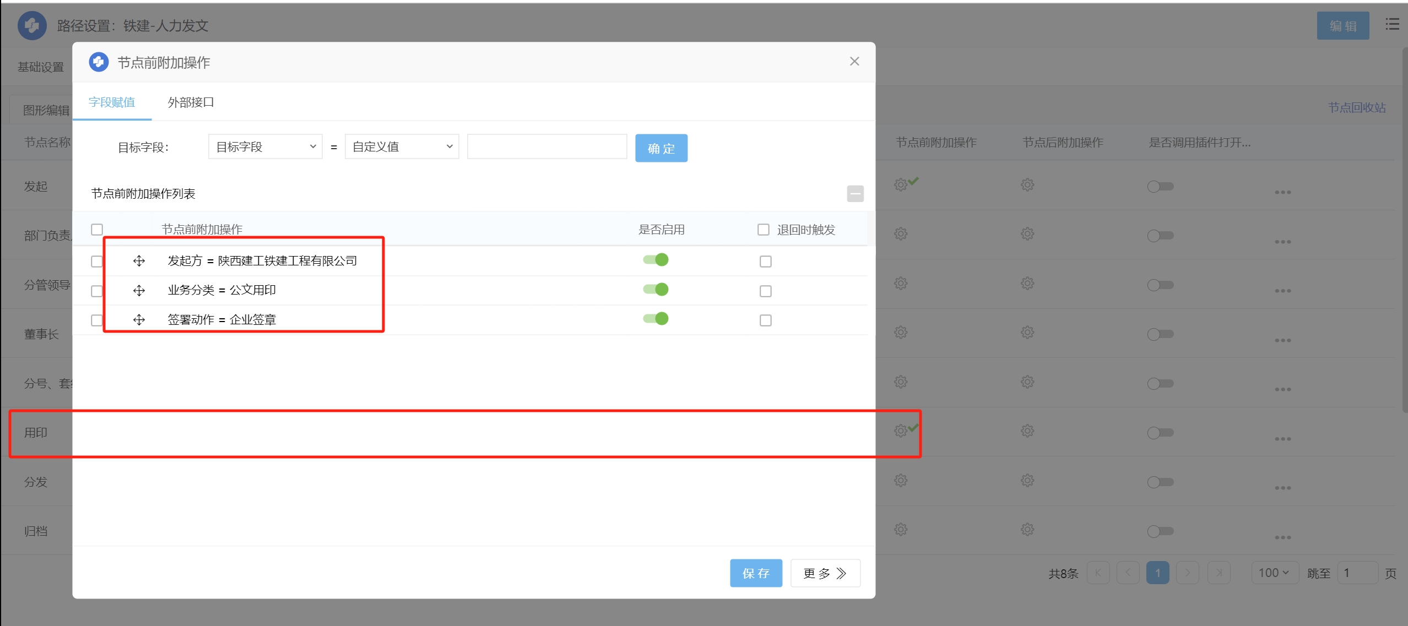
Task: Click drag-handle icon for 发起方 row
Action: 139,261
